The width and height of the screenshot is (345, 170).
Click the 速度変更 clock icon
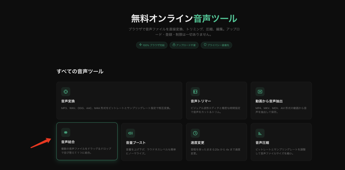[x=195, y=133]
